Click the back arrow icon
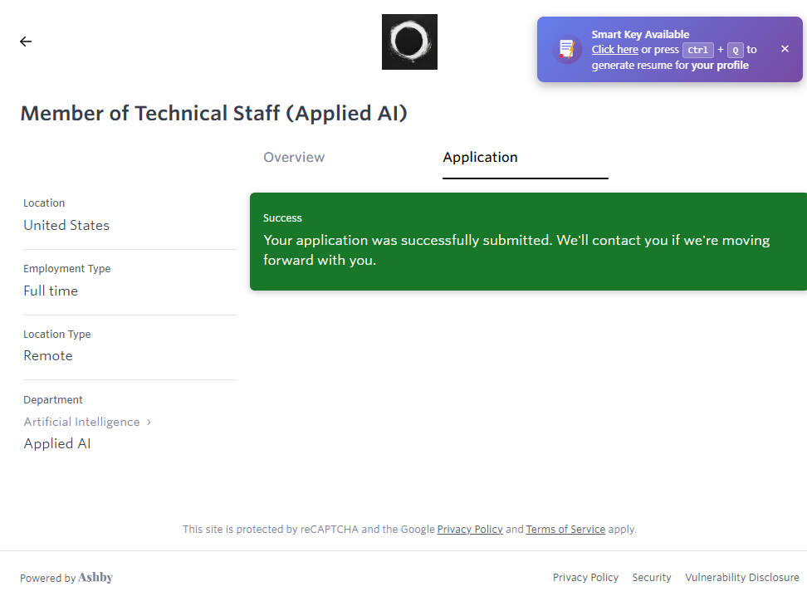Viewport: 807px width, 606px height. coord(26,42)
